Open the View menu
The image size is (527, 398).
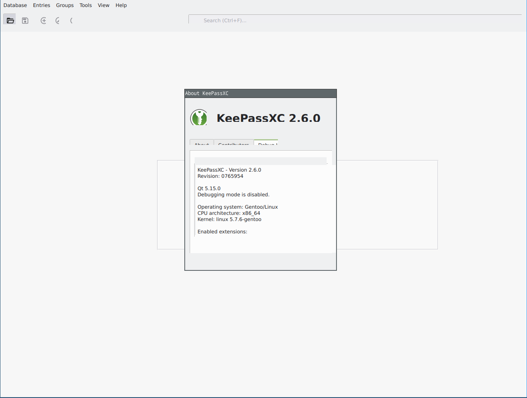click(103, 5)
